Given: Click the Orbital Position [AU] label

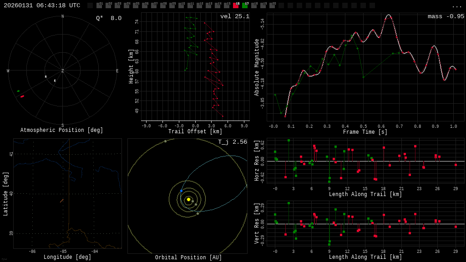Looking at the screenshot, I should click(x=188, y=257).
